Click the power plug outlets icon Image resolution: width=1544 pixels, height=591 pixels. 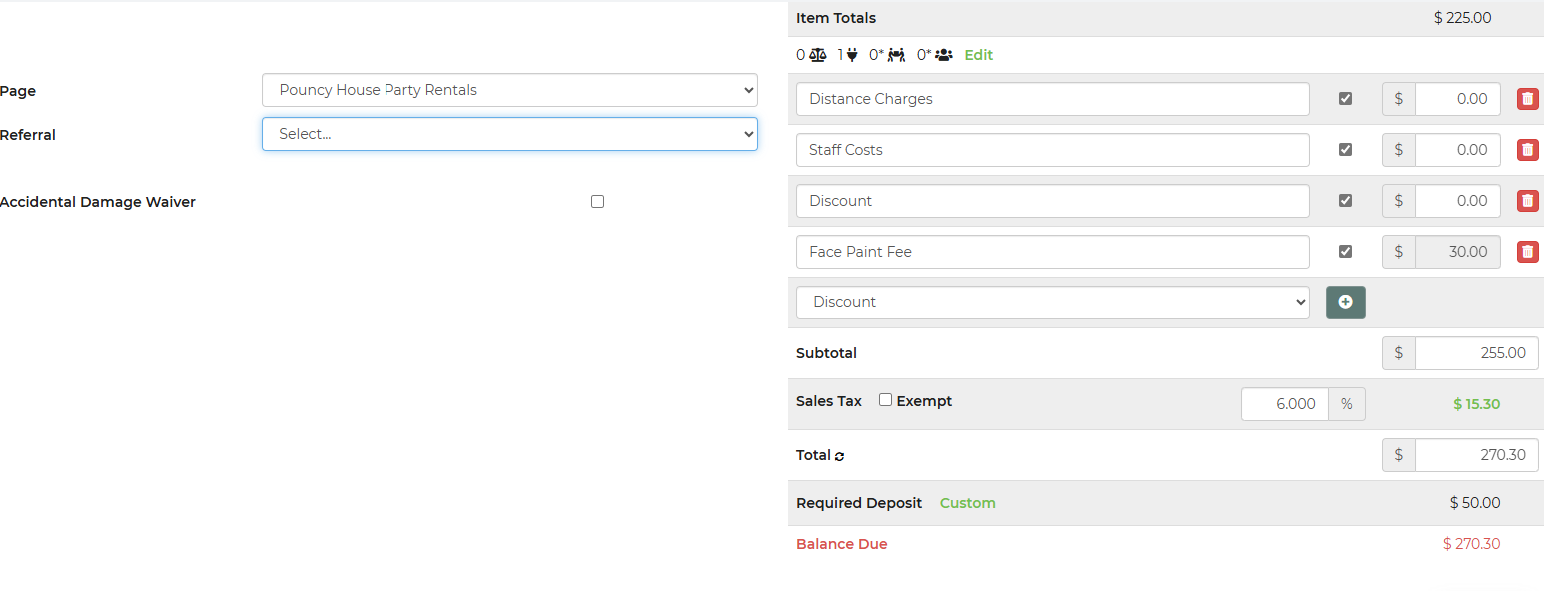[851, 55]
